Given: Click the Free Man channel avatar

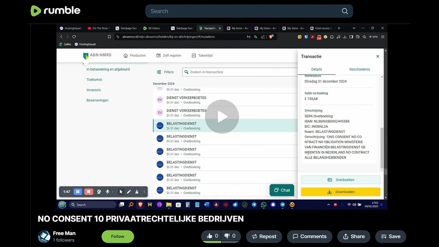Looking at the screenshot, I should [44, 236].
